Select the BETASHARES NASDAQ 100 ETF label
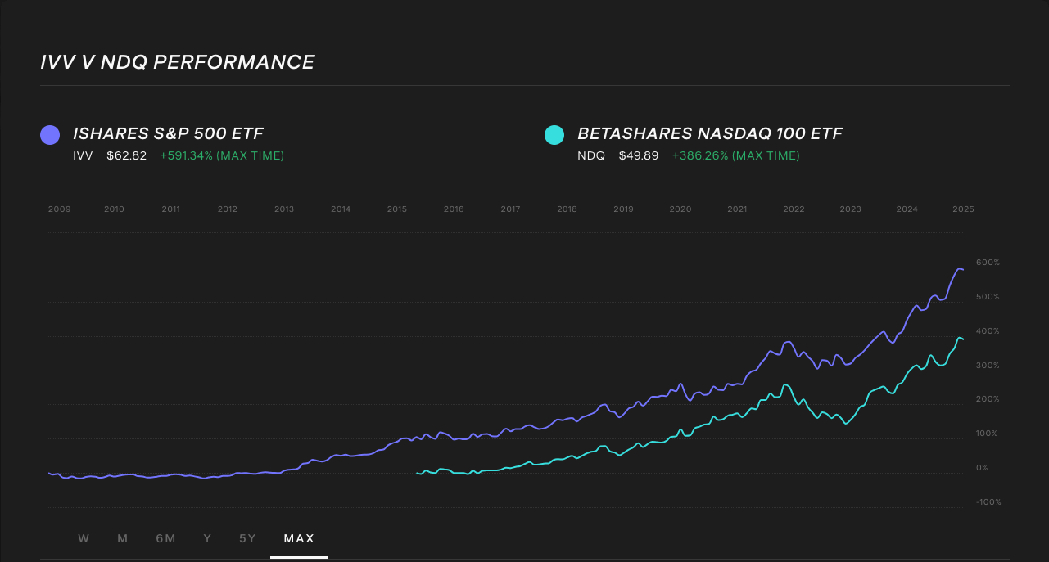This screenshot has width=1049, height=562. (710, 133)
